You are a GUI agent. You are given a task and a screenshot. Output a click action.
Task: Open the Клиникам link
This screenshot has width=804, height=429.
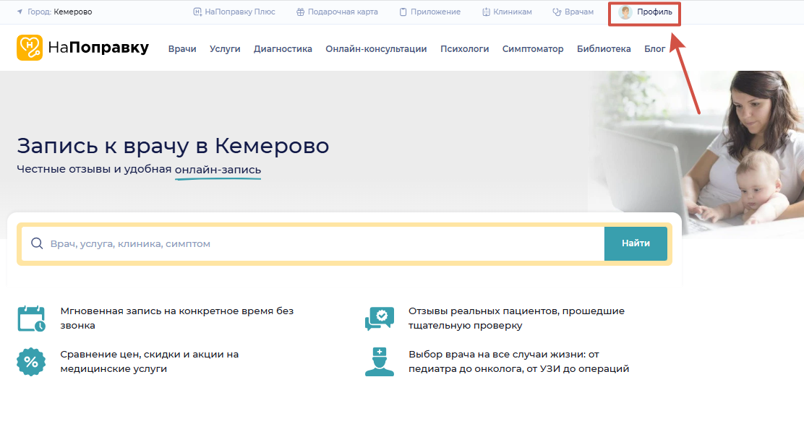pos(512,12)
